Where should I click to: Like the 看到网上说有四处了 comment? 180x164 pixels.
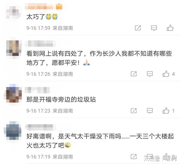click(x=166, y=74)
